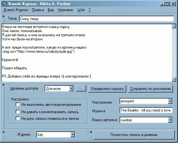Click the grip handle beside Журнал
The image size is (178, 143).
3,137
